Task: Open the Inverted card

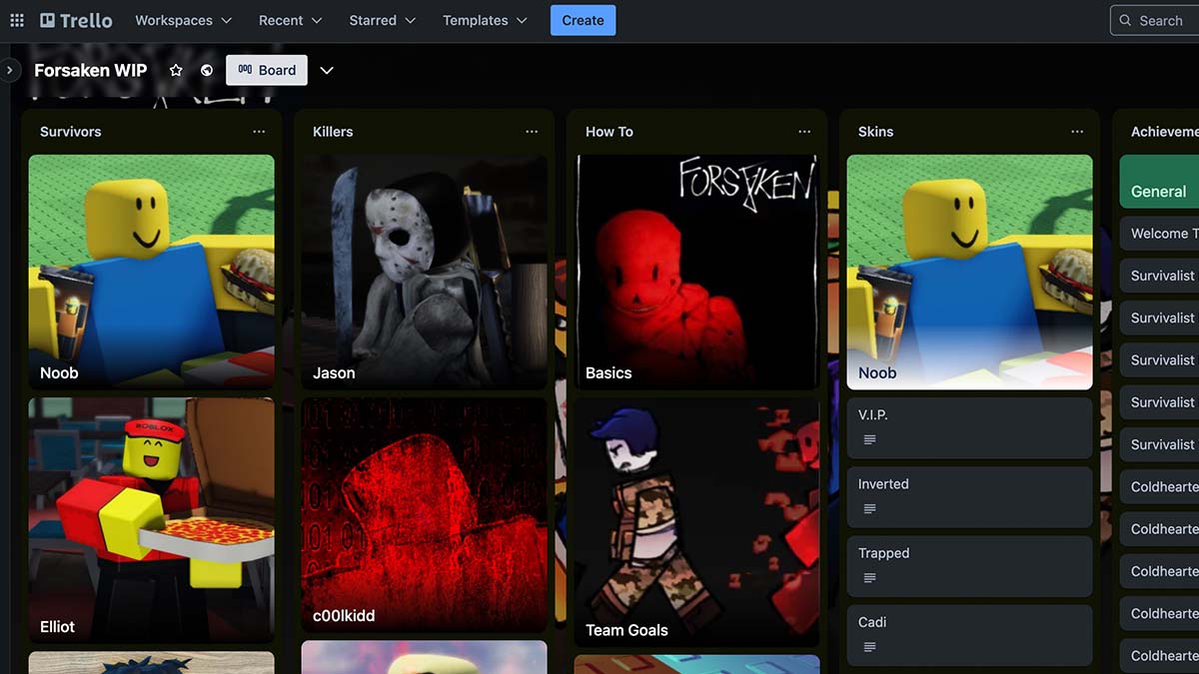Action: tap(970, 496)
